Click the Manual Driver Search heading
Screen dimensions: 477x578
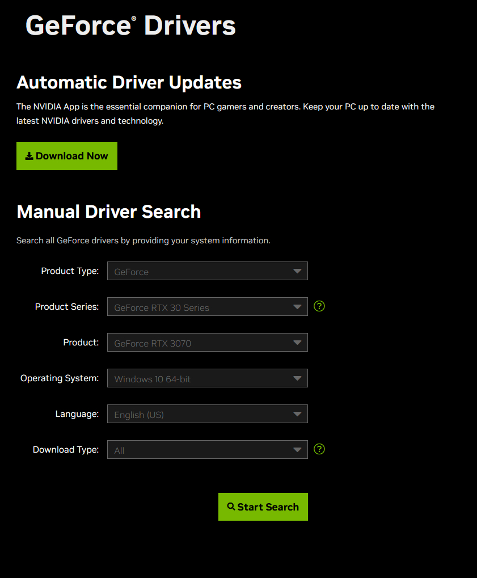(x=109, y=212)
